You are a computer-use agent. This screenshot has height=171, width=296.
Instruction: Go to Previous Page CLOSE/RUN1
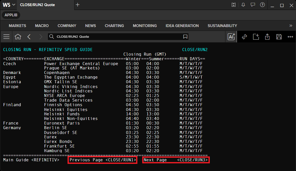103,160
